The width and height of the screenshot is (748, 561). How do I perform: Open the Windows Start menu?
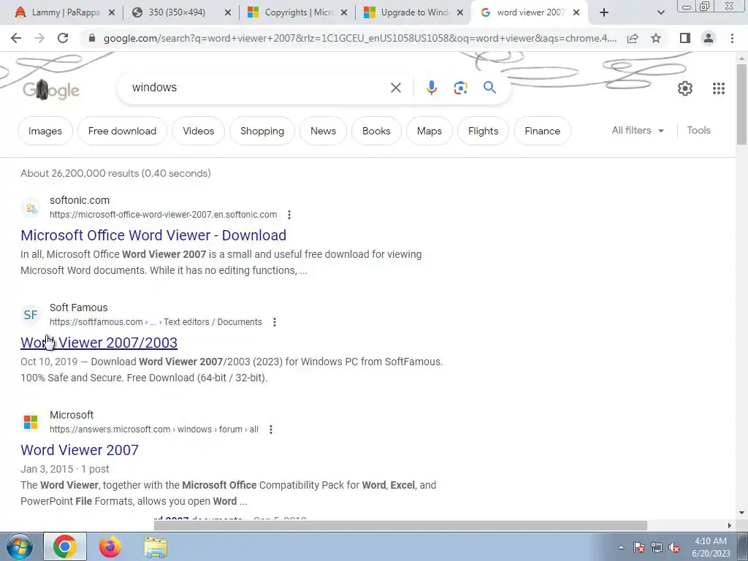coord(19,546)
